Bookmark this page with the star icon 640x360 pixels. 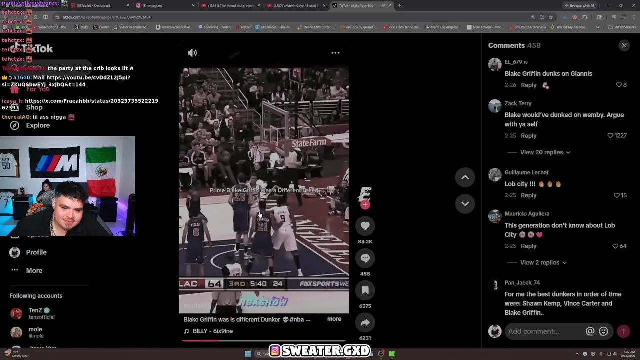551,17
